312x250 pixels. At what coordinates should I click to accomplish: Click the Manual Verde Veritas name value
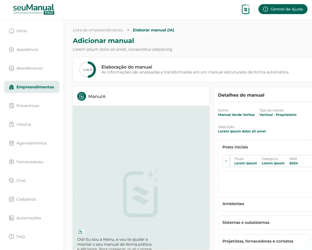pyautogui.click(x=236, y=115)
